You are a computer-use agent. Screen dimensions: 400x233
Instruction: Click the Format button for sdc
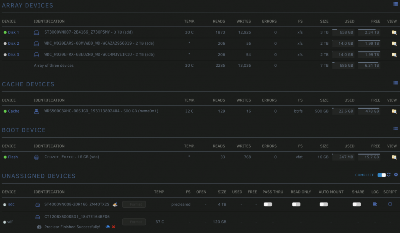(x=134, y=205)
